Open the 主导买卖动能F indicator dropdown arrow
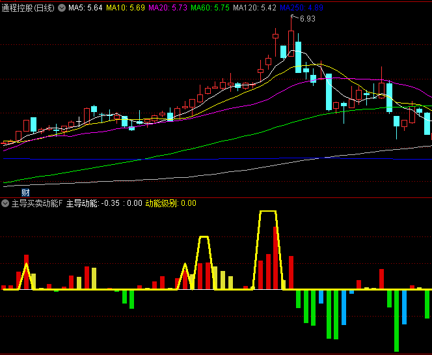Viewport: 432px width, 355px height. (x=5, y=204)
